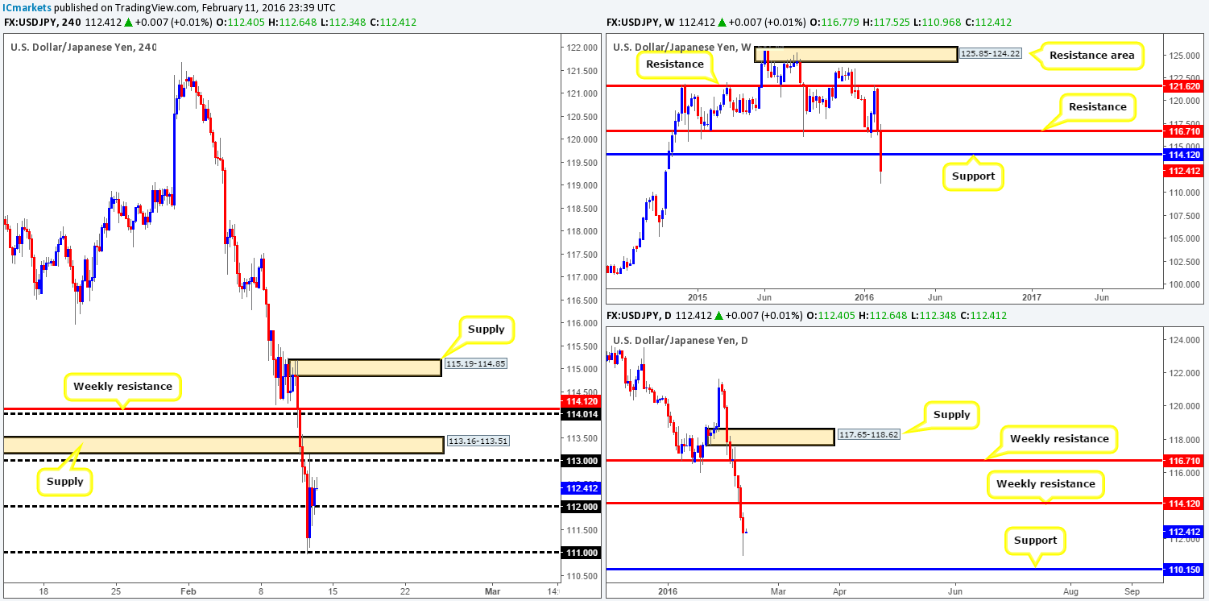Click the 121.620 price tag

[1182, 85]
